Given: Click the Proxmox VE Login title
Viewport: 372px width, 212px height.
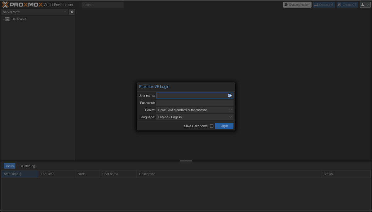Looking at the screenshot, I should 154,87.
